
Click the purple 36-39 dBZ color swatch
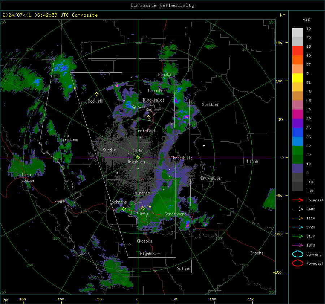tap(298, 123)
